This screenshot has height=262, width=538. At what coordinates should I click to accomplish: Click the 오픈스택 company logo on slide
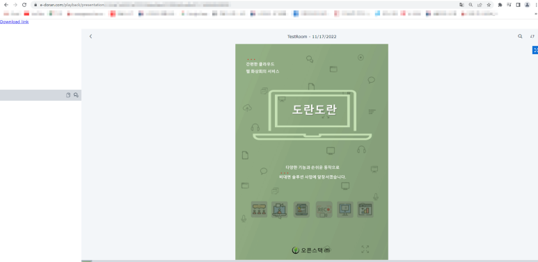312,250
